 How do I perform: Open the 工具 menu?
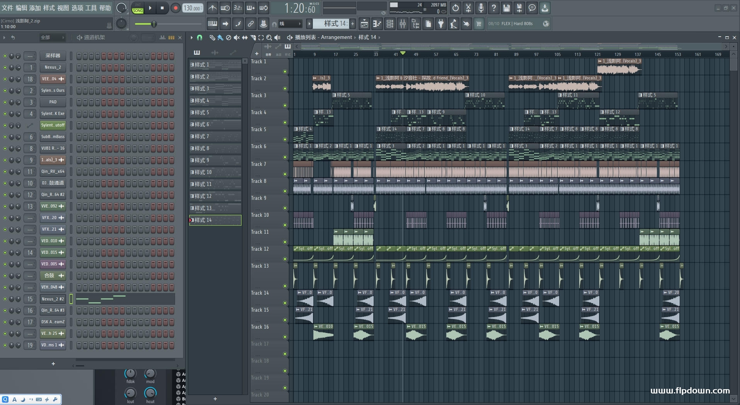[91, 8]
